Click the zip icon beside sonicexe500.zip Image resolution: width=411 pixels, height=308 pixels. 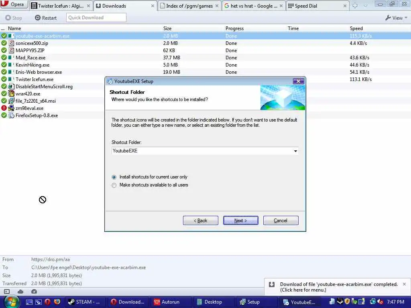pos(11,43)
